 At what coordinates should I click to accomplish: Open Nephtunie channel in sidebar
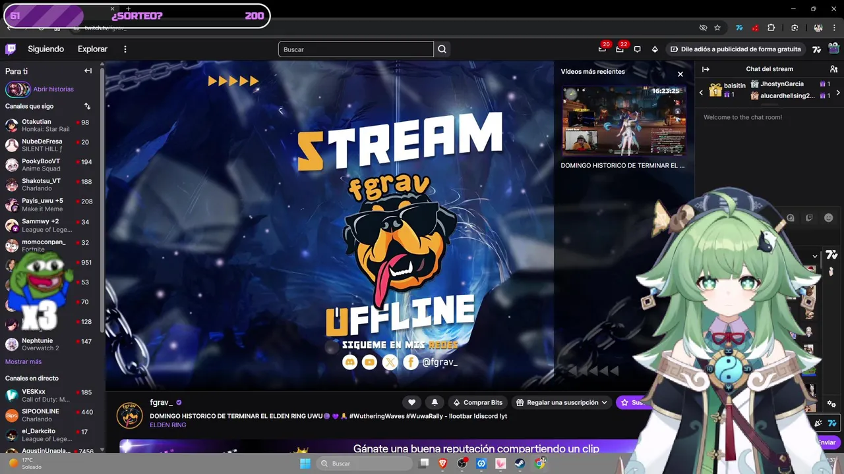pyautogui.click(x=51, y=344)
